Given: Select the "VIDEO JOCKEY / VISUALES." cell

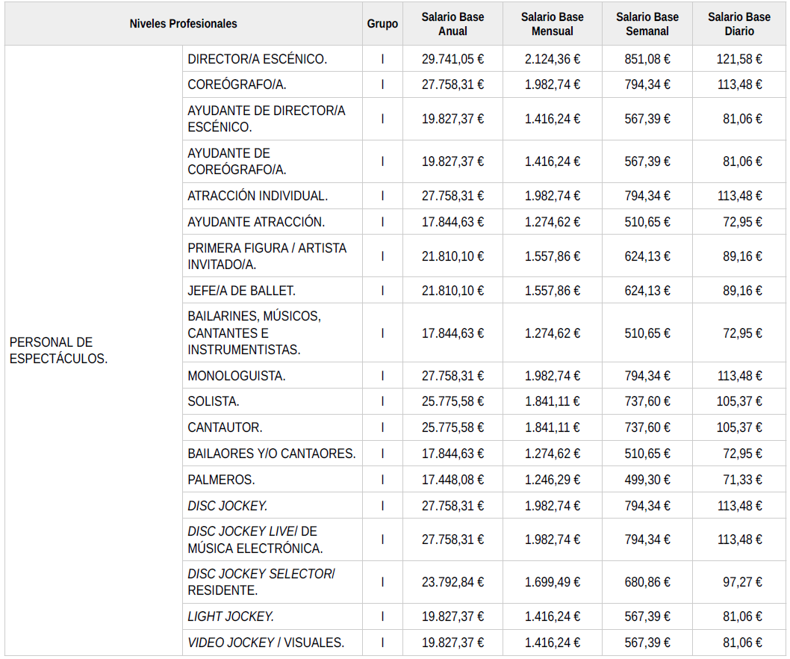Looking at the screenshot, I should tap(266, 643).
